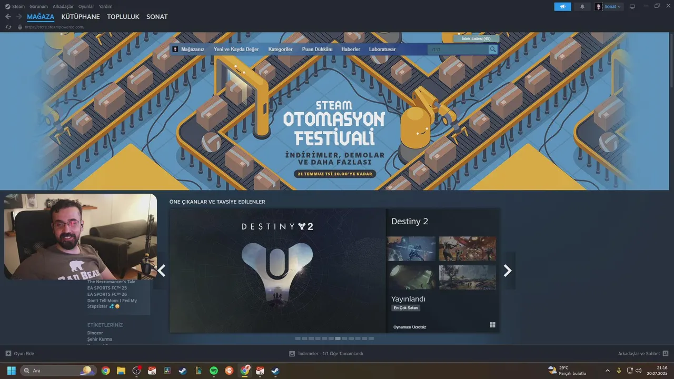Screen dimensions: 674x379
Task: Click the Windows platform icon on Destiny 2
Action: pyautogui.click(x=492, y=325)
